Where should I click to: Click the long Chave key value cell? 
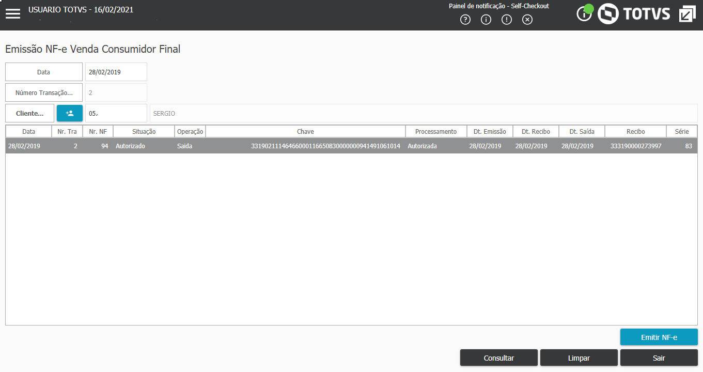click(x=305, y=146)
